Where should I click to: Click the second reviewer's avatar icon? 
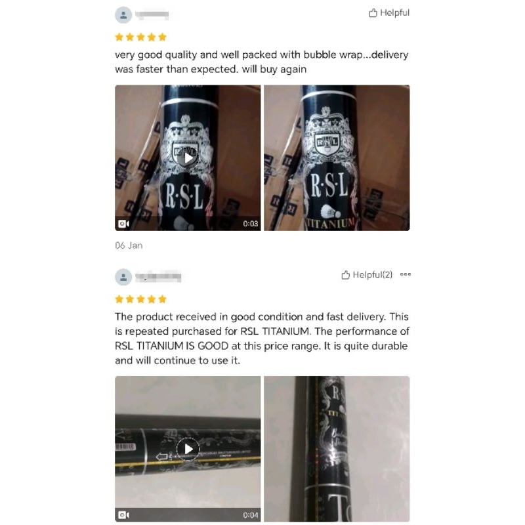coord(123,277)
